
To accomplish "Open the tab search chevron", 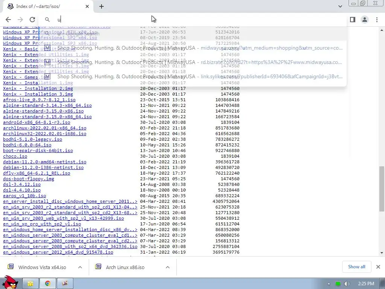I will pyautogui.click(x=340, y=6).
